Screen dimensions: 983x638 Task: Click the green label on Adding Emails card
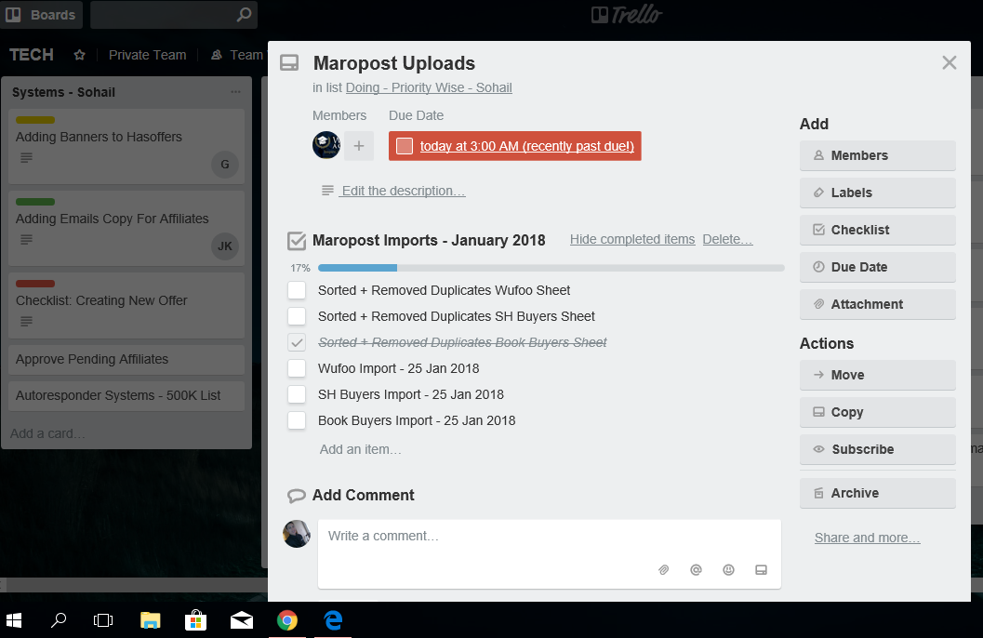(35, 202)
